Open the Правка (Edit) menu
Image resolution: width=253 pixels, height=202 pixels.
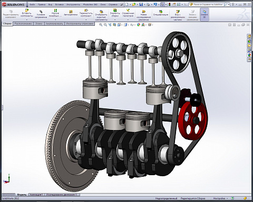(42, 5)
